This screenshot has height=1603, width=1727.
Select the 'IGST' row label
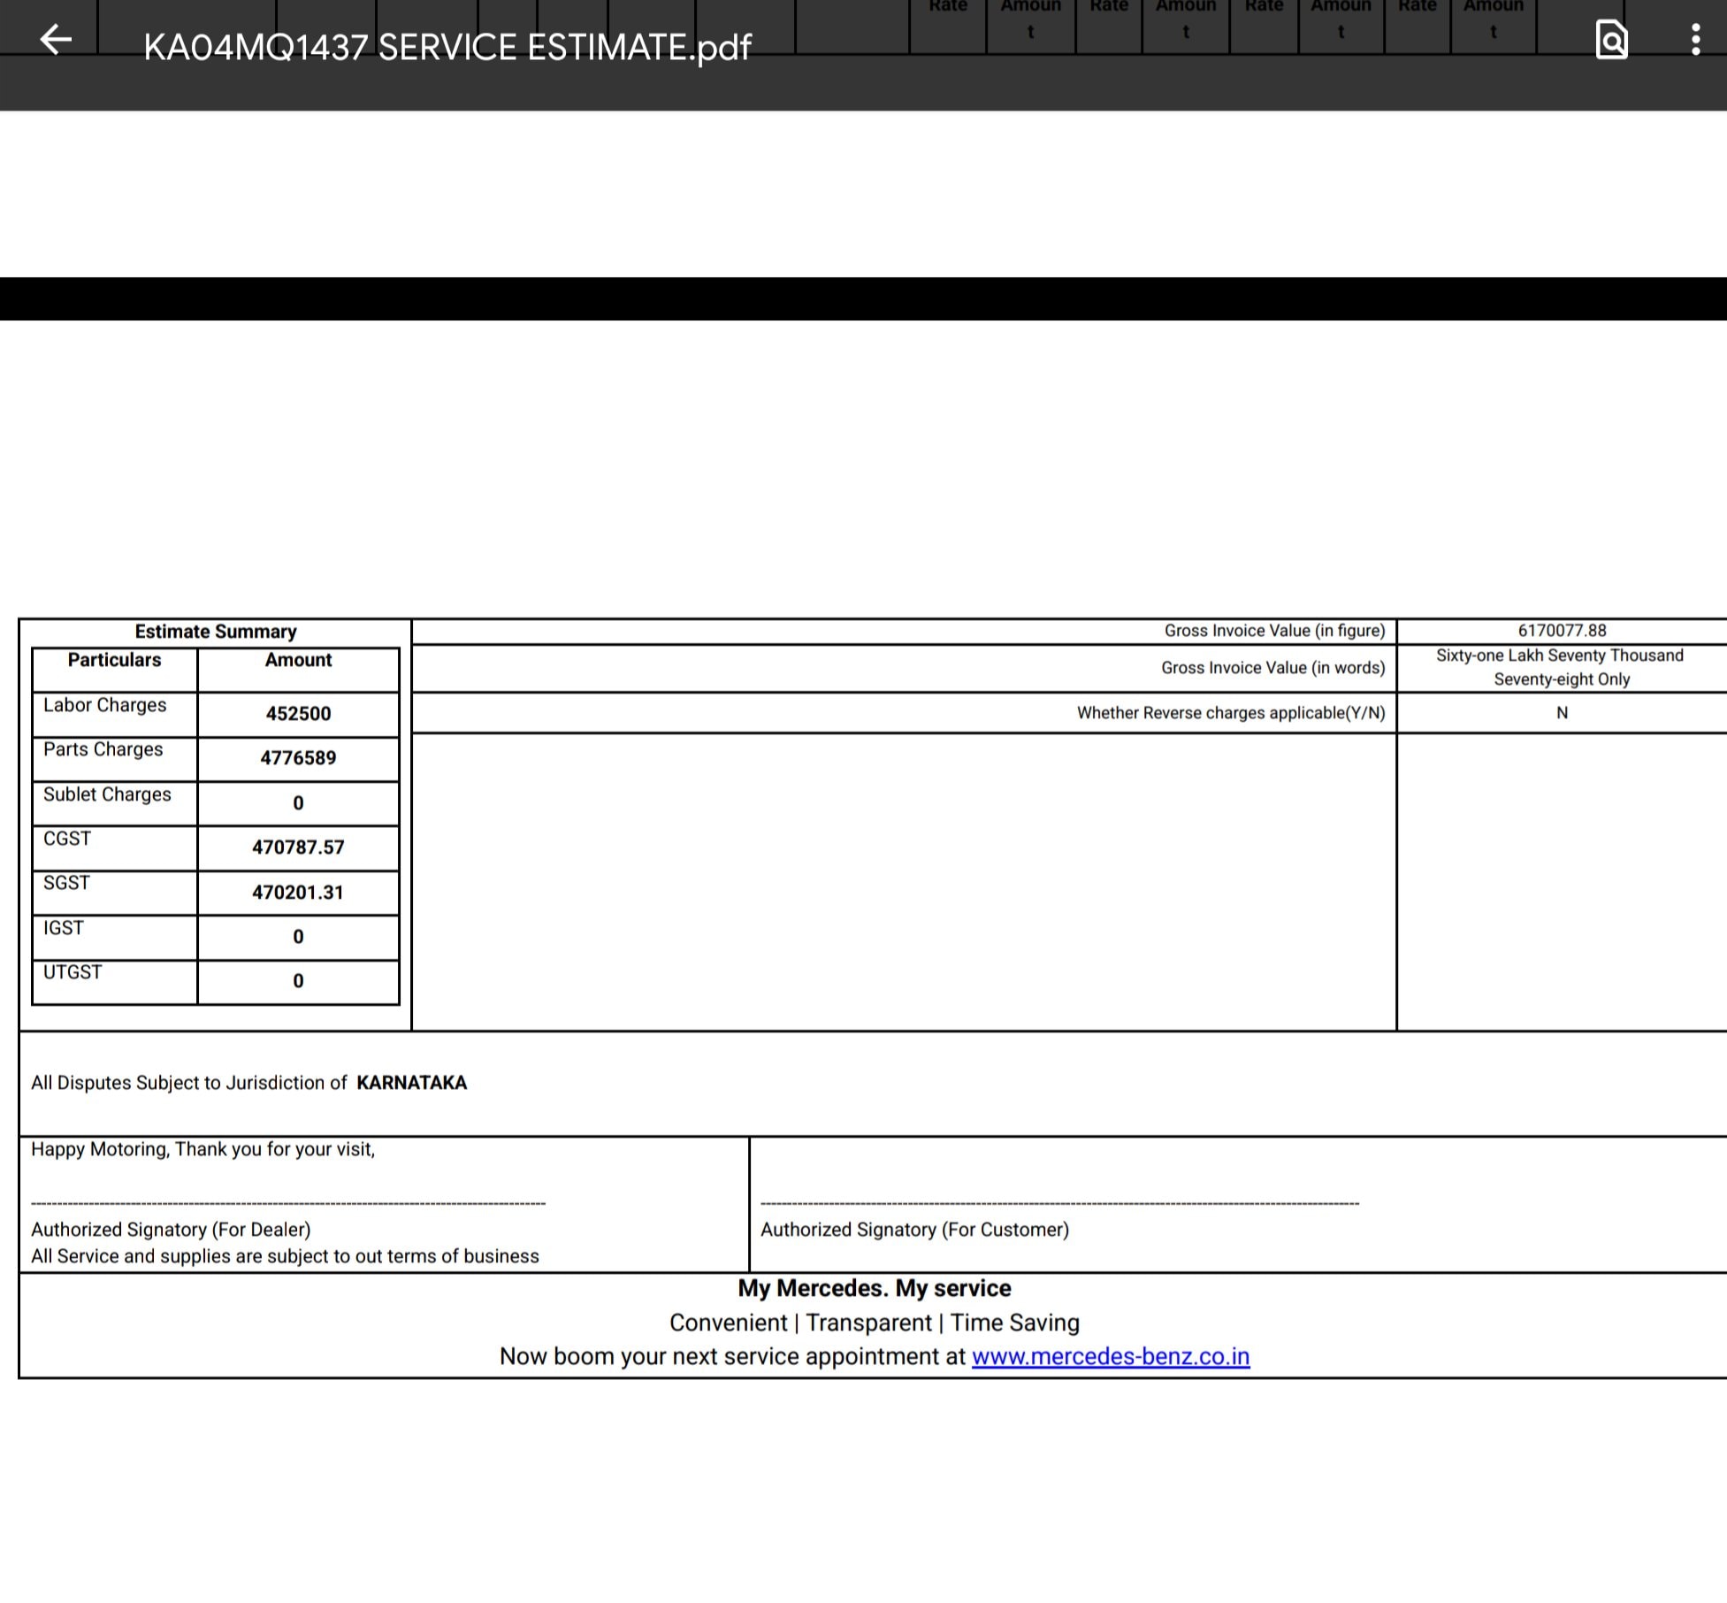point(64,928)
